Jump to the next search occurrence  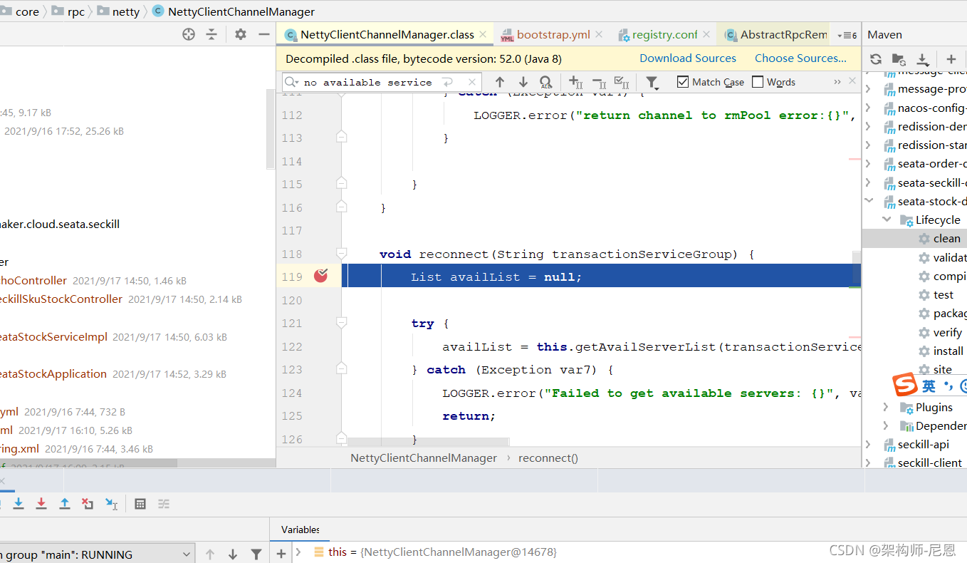pos(523,83)
